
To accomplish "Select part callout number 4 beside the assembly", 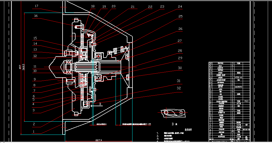I will 33,104.
